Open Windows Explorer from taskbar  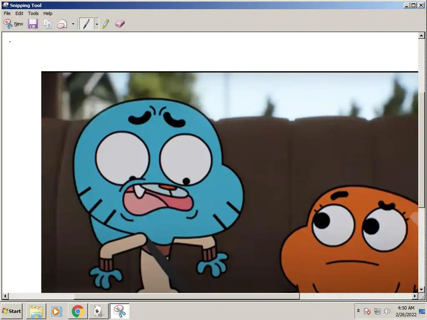point(36,311)
